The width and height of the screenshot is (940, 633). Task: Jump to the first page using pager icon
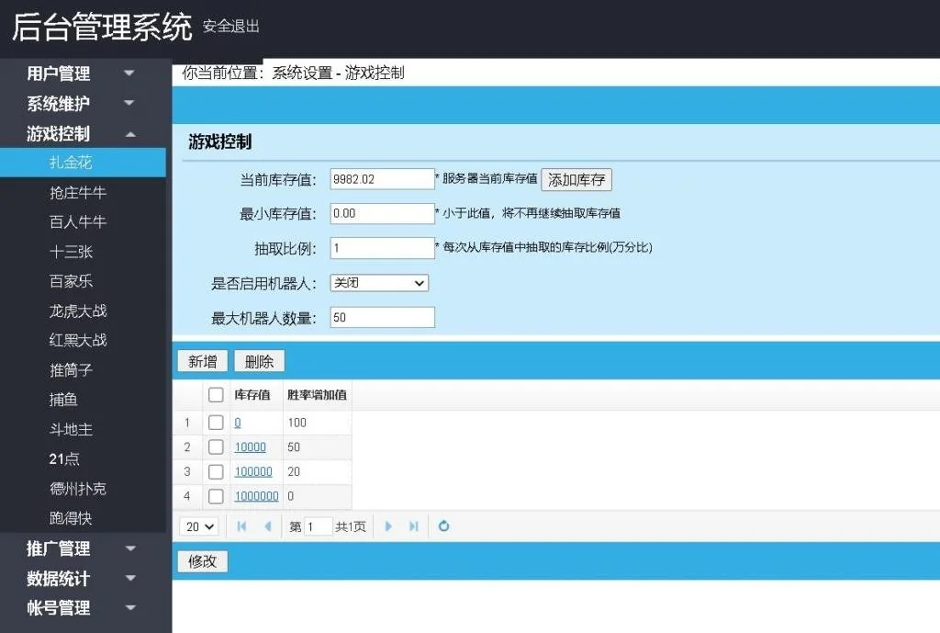(241, 526)
